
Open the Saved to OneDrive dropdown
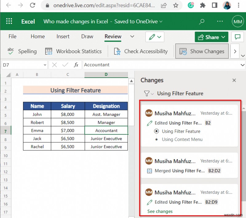(160, 21)
